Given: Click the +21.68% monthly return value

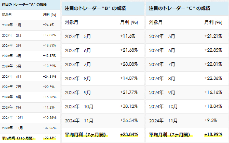Looking at the screenshot, I should point(129,50).
